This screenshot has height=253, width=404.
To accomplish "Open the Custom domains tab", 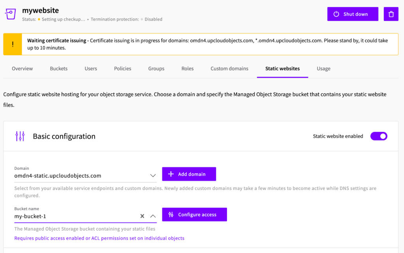I will (229, 69).
